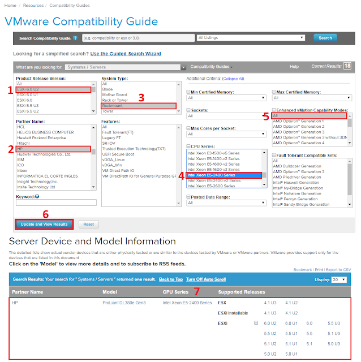Collapse the ESXi supported releases row

pyautogui.click(x=256, y=323)
